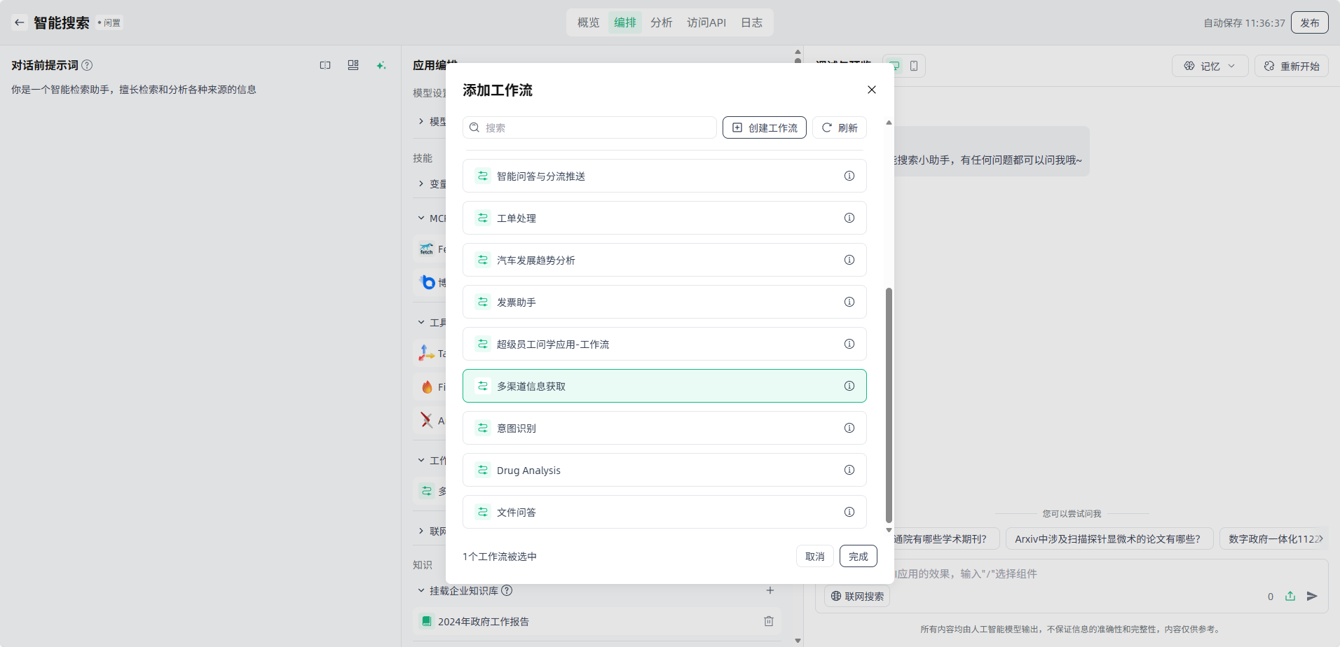Screen dimensions: 1340x647
Task: Click info icon for Drug Analysis workflow
Action: tap(849, 470)
